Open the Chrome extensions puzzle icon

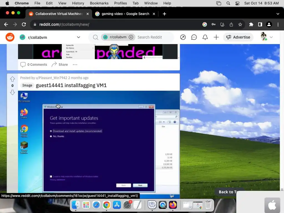(251, 24)
